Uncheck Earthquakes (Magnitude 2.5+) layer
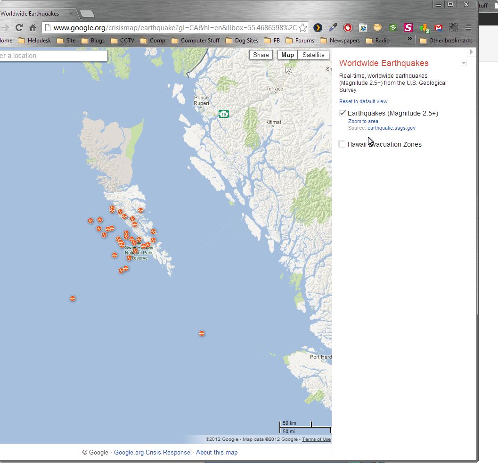This screenshot has width=498, height=463. coord(343,113)
